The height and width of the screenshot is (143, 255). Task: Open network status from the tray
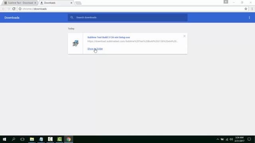227,139
